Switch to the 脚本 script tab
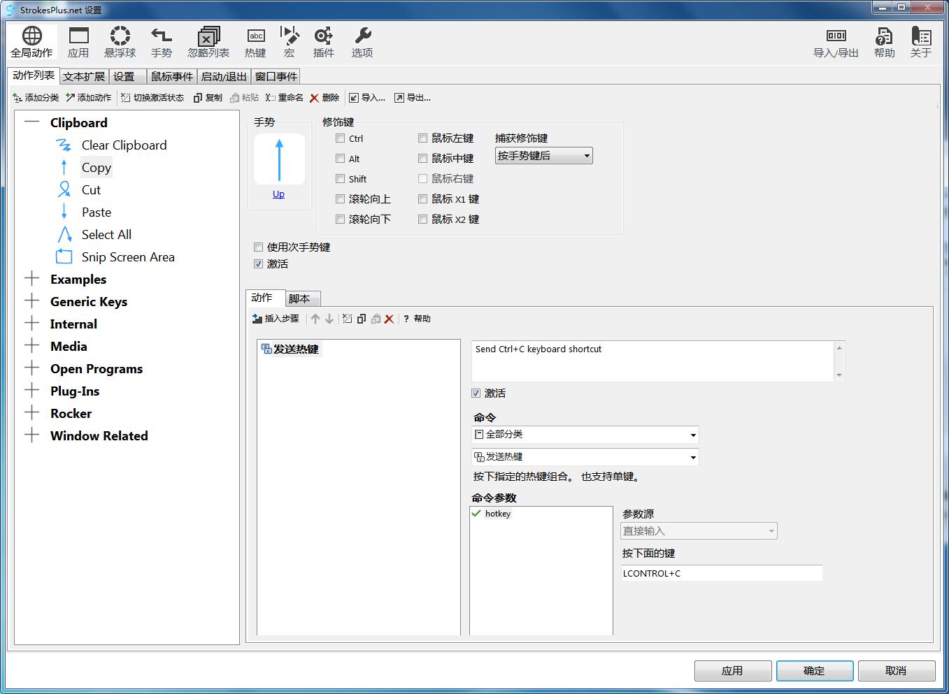Viewport: 949px width, 694px height. point(299,298)
